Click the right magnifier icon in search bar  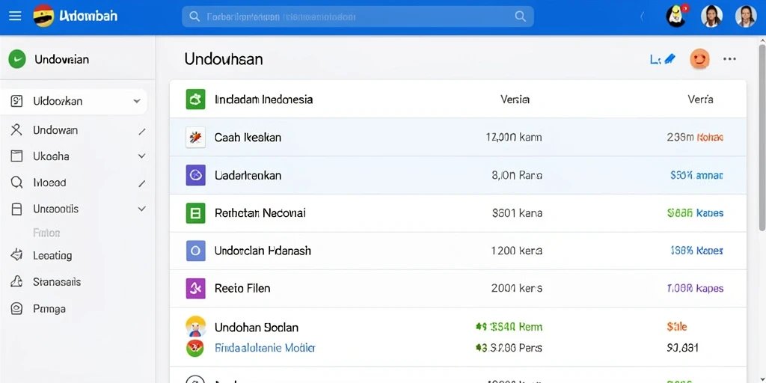pos(521,16)
